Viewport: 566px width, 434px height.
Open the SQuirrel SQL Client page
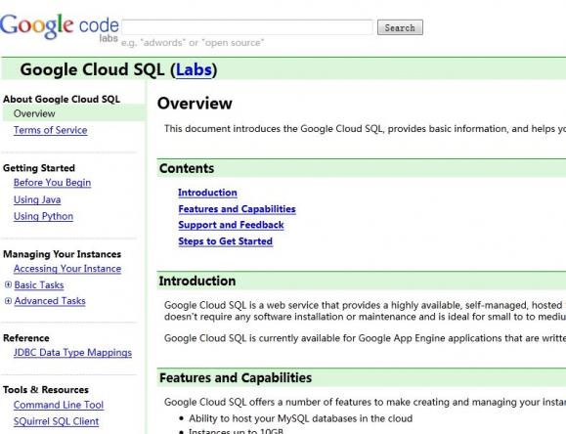(x=56, y=421)
